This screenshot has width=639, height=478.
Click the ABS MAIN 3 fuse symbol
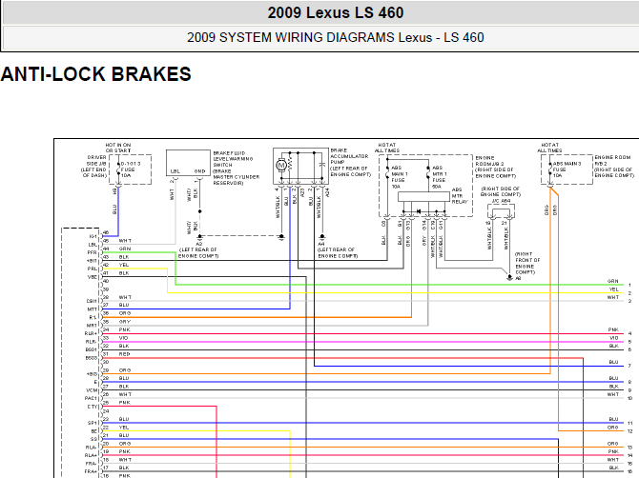coord(550,169)
